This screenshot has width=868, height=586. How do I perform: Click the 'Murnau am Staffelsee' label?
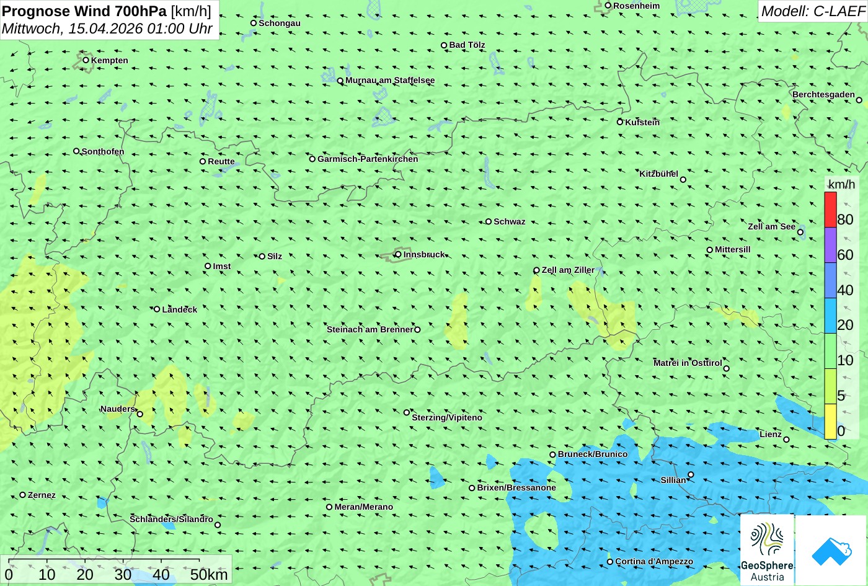(390, 80)
